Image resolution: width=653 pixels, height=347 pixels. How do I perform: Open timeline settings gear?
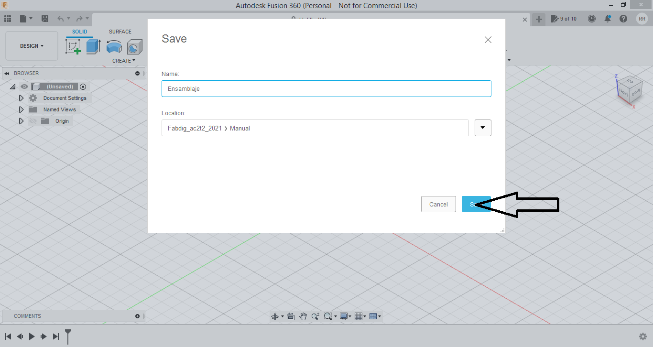(643, 336)
